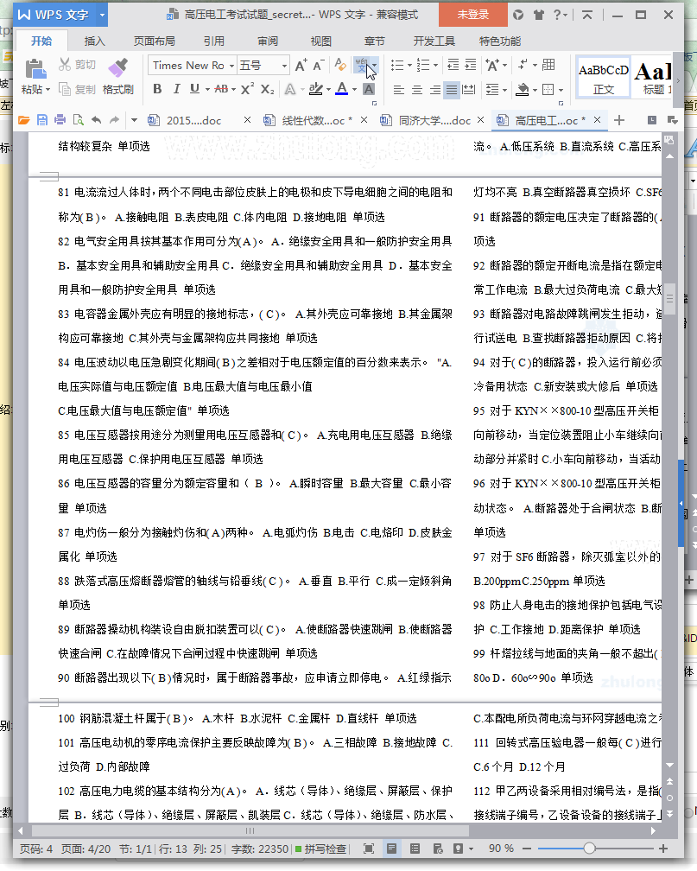Click the zoom slider in status bar
Viewport: 697px width, 871px height.
click(589, 849)
